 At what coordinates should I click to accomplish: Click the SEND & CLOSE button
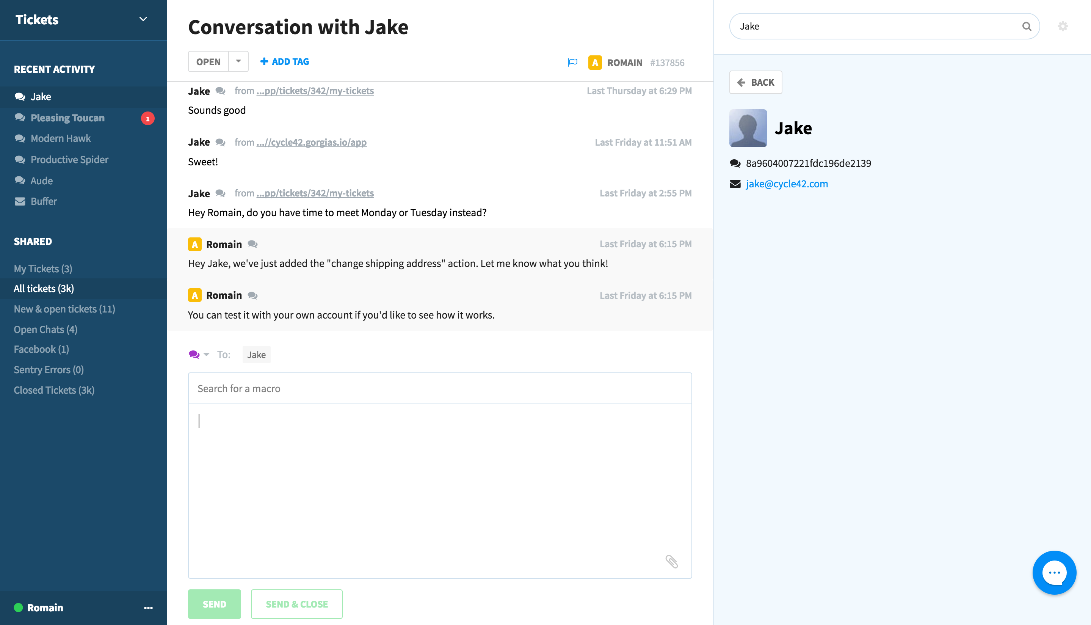tap(296, 604)
